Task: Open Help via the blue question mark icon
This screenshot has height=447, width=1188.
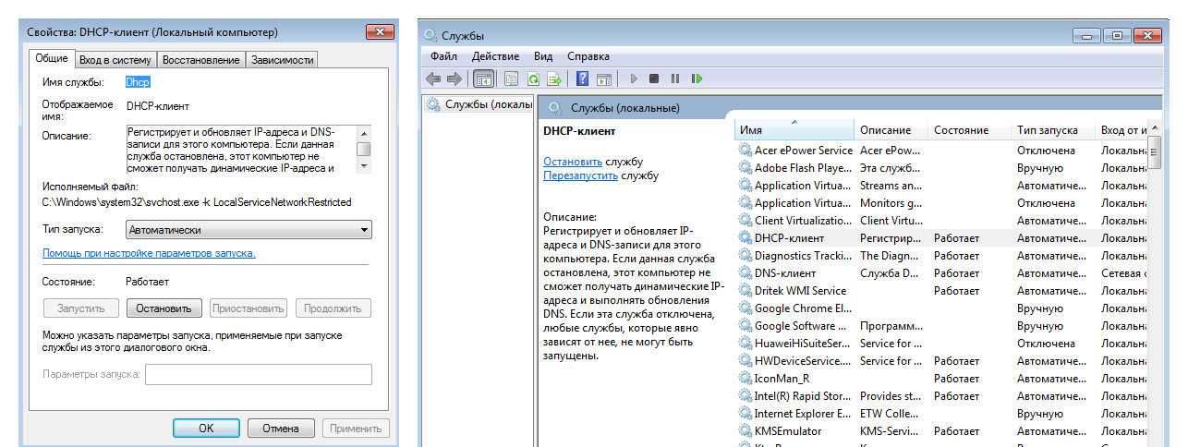Action: 583,79
